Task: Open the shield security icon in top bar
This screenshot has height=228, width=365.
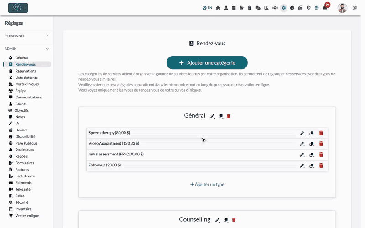Action: (308, 8)
